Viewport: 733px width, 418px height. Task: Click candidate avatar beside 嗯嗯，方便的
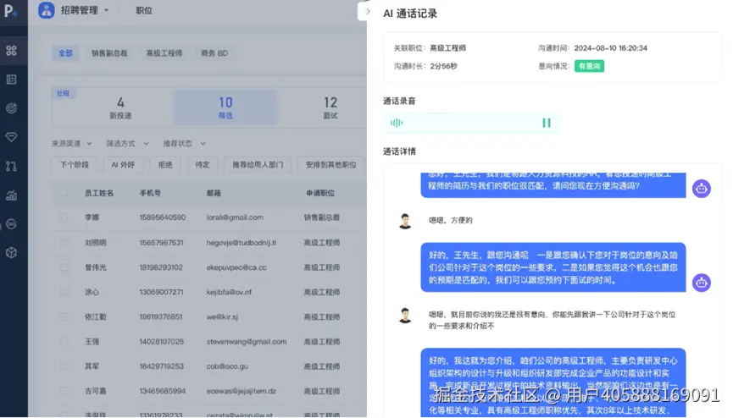[405, 221]
